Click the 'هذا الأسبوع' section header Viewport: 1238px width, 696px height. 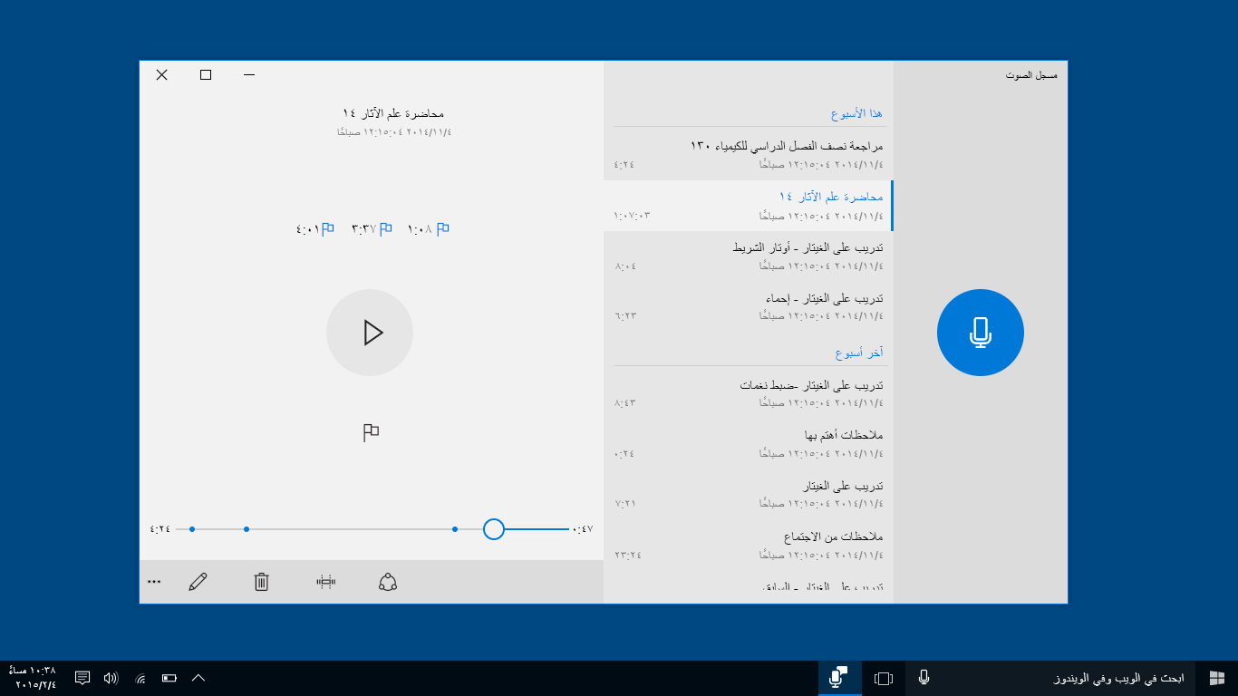[x=856, y=113]
